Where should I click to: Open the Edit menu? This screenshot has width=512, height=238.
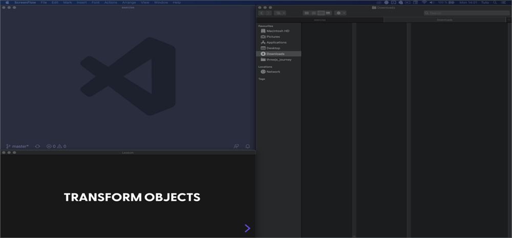tap(55, 2)
